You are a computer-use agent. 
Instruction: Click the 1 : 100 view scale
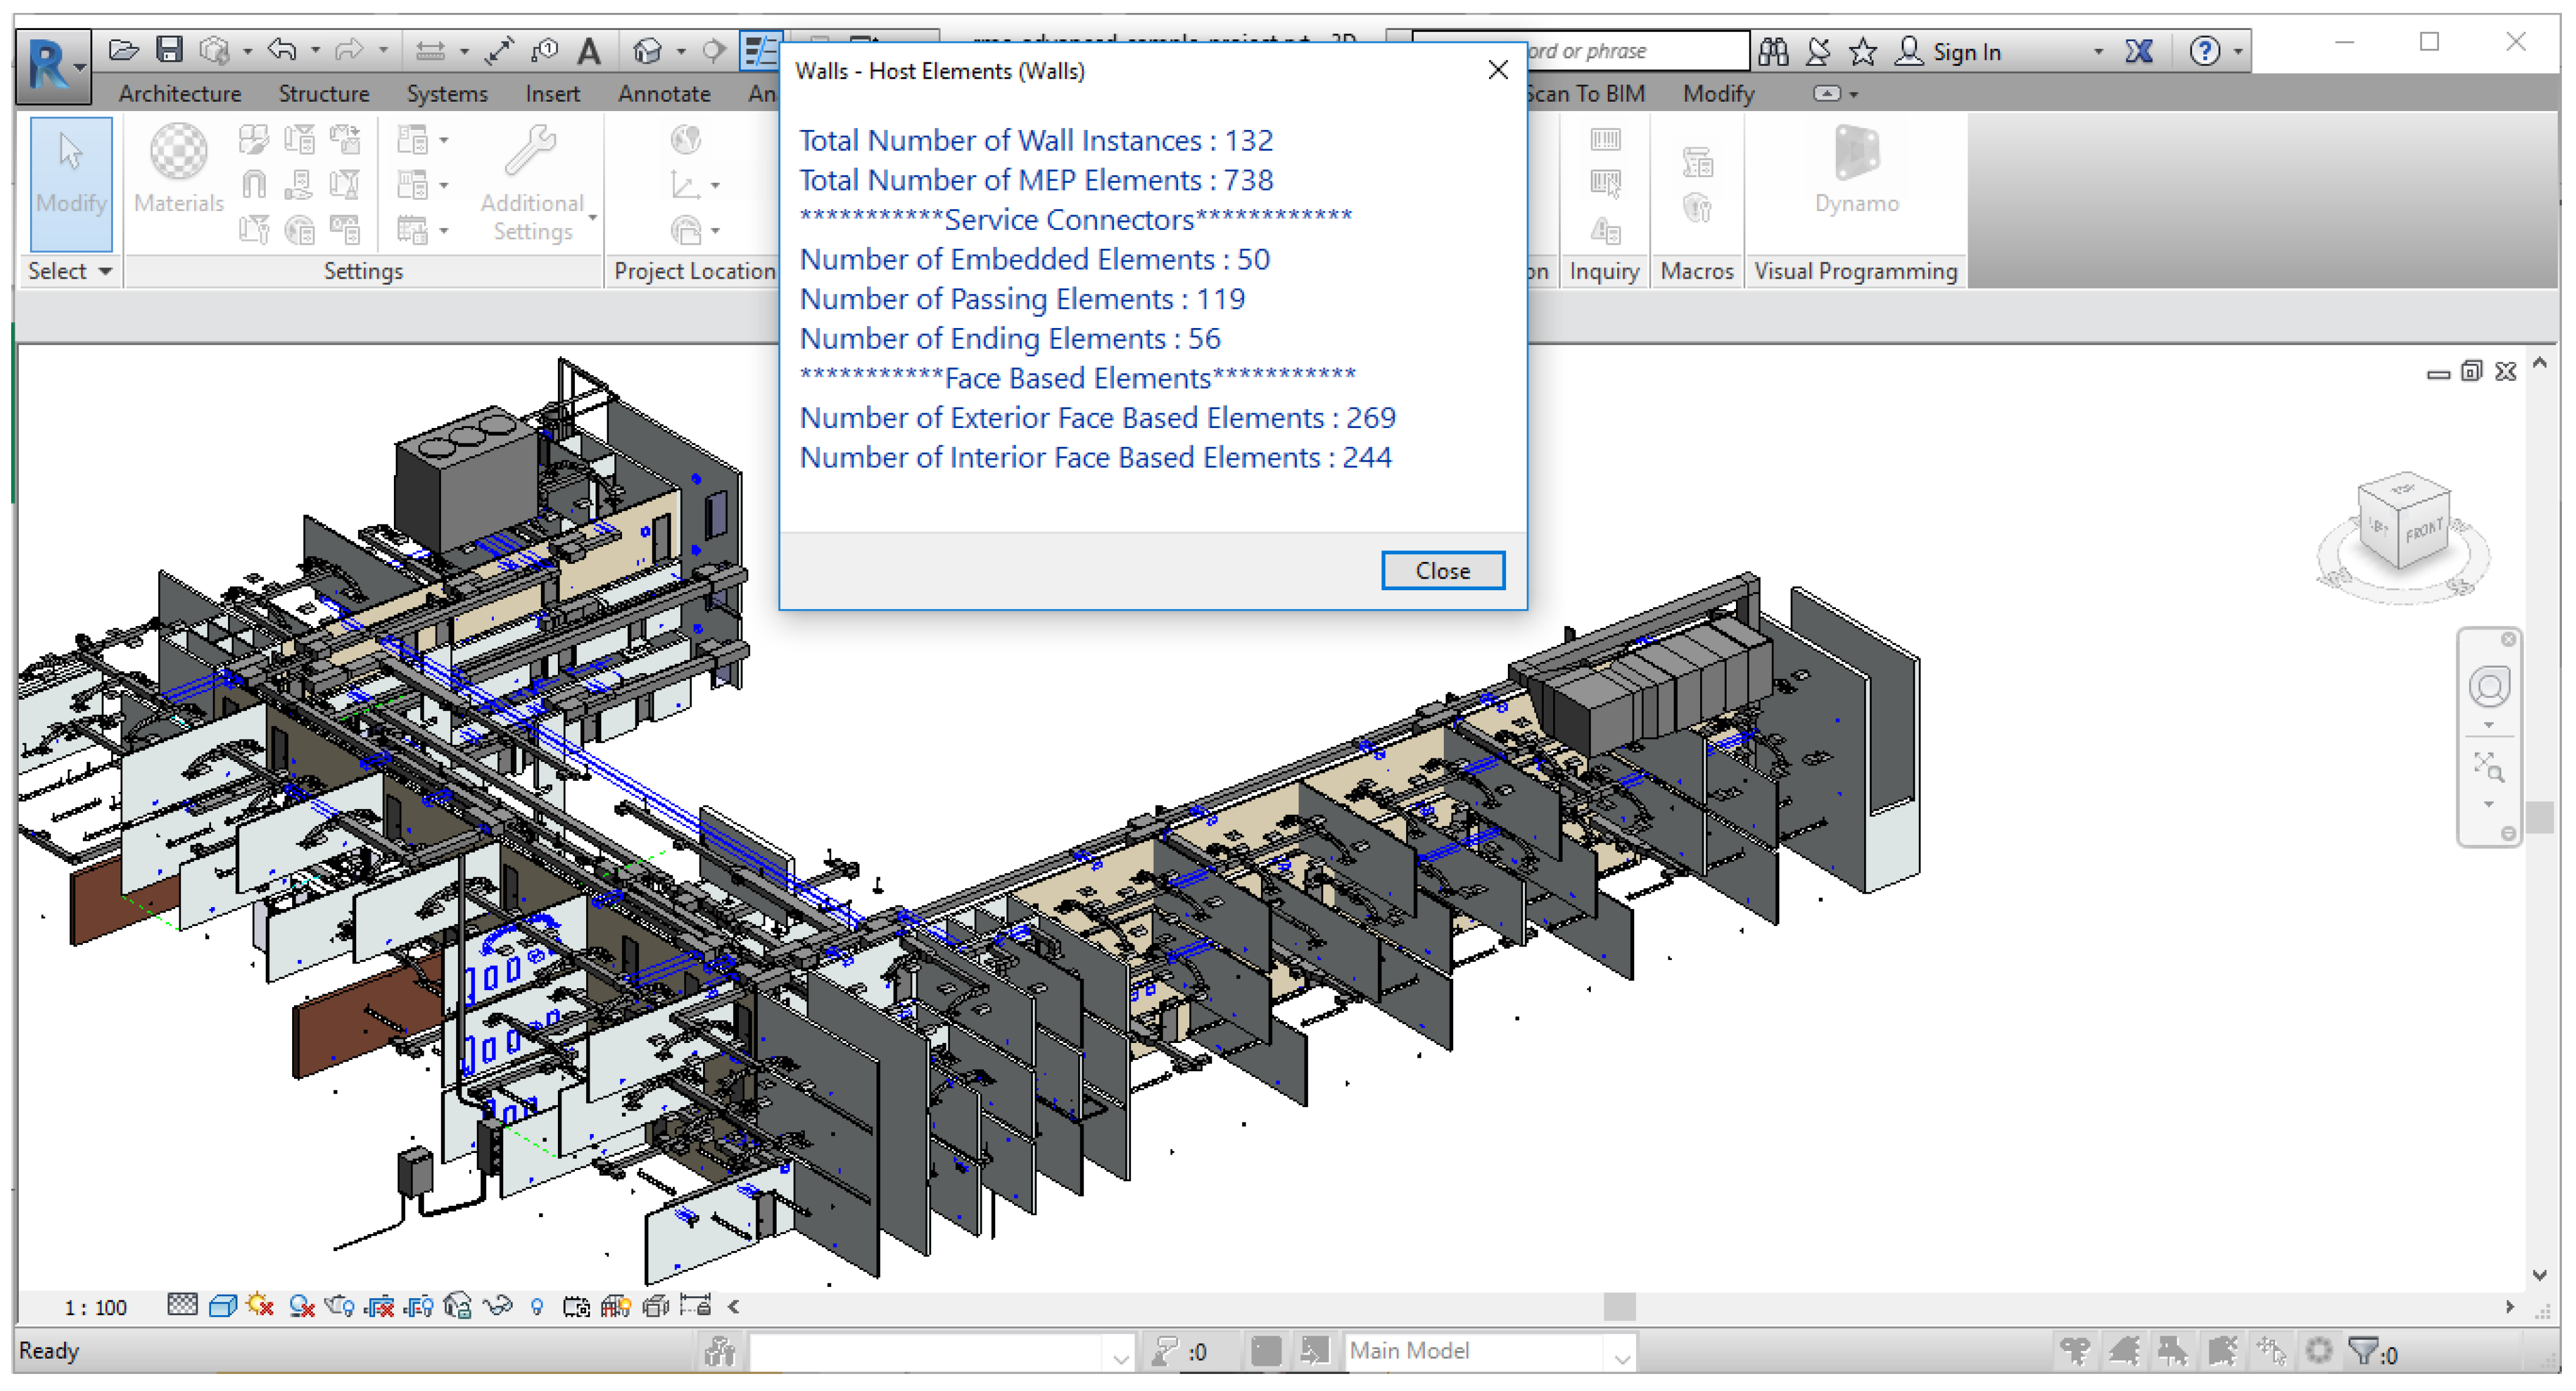(95, 1307)
